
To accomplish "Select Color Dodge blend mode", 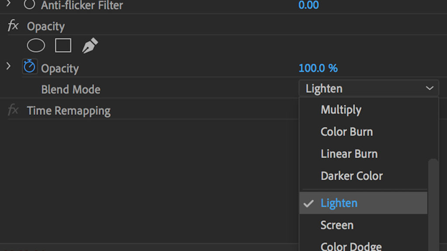I will pyautogui.click(x=351, y=246).
